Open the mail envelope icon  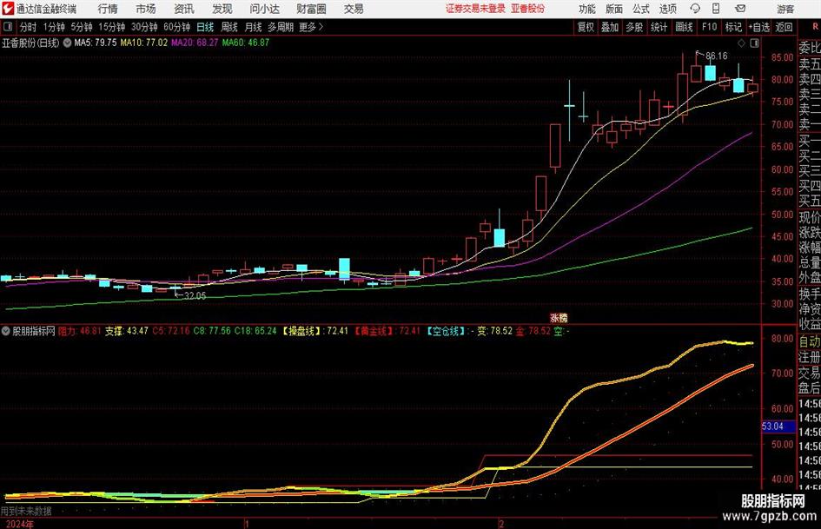[740, 9]
